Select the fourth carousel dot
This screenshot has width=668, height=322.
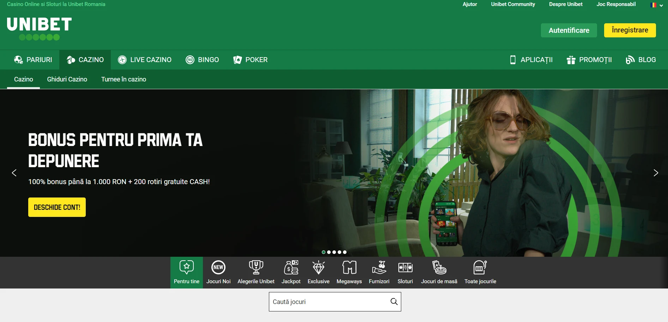click(x=339, y=252)
